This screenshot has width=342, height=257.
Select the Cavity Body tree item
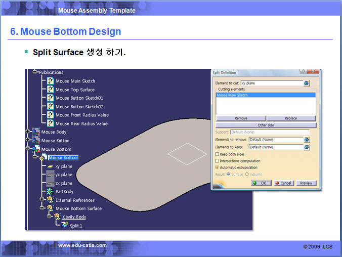tap(74, 217)
